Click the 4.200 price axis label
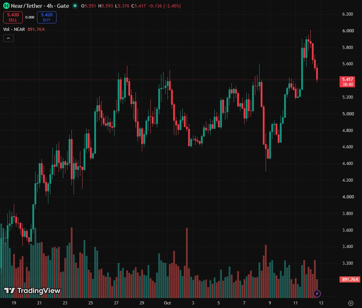Image resolution: width=362 pixels, height=308 pixels. [348, 180]
